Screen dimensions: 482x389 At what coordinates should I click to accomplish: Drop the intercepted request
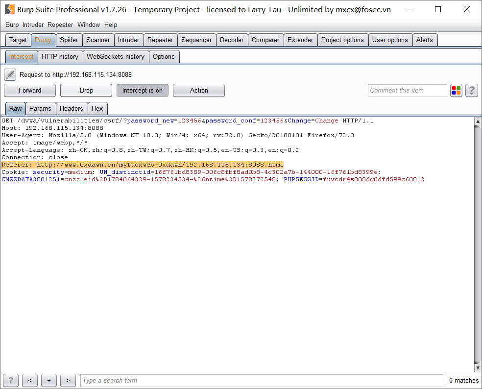click(86, 91)
